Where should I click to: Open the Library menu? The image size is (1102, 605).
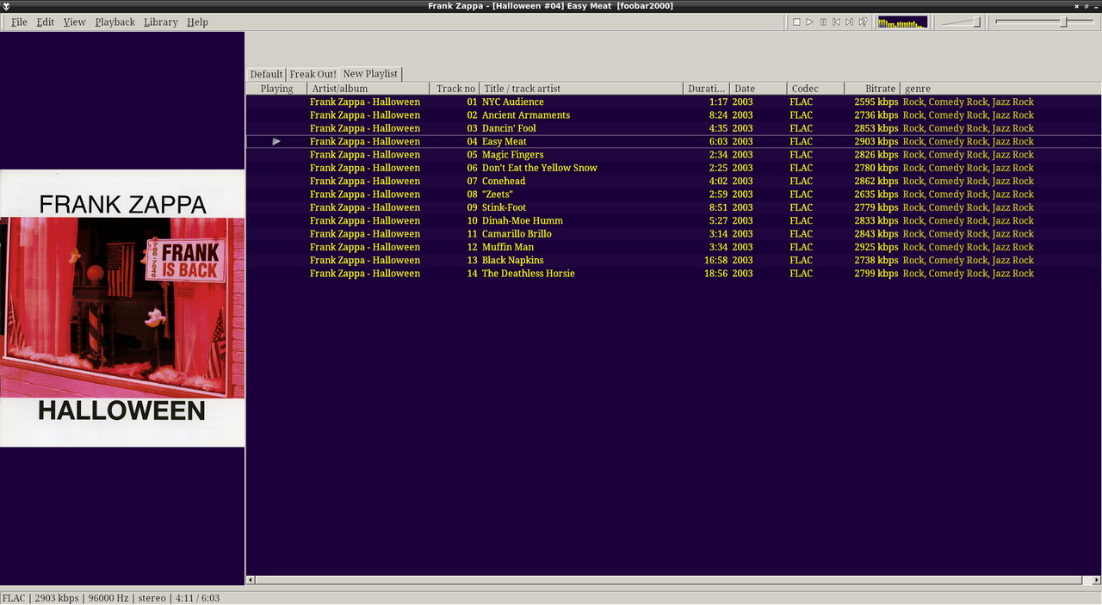(x=160, y=22)
